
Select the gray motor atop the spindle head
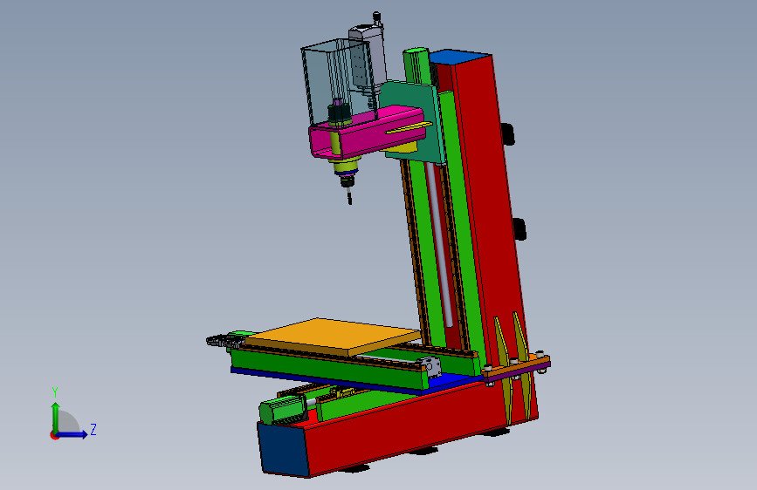368,56
